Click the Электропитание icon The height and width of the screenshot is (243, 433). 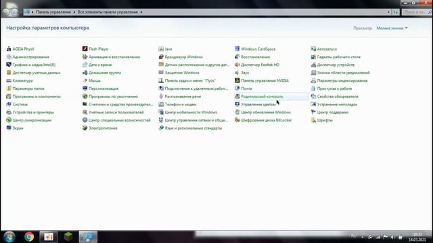tap(85, 128)
